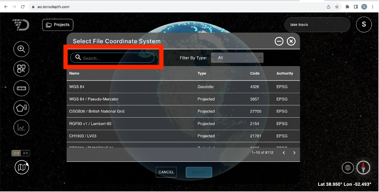Image resolution: width=379 pixels, height=192 pixels.
Task: Click the Geodetic type cell
Action: (x=206, y=87)
